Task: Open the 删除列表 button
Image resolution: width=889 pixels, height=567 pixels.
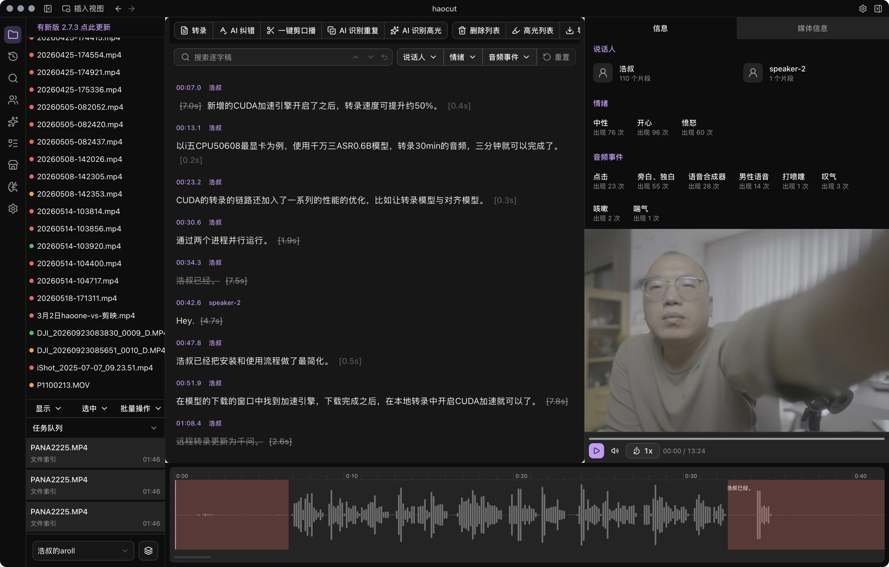Action: (479, 31)
